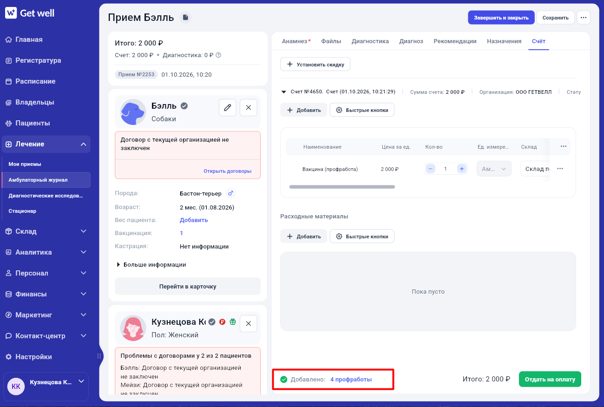Decrease quantity of Вакцина (профработа)
This screenshot has width=604, height=407.
[x=431, y=169]
